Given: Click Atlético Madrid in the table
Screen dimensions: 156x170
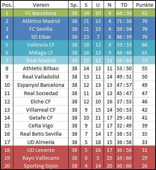Looking at the screenshot, I should click(41, 21).
